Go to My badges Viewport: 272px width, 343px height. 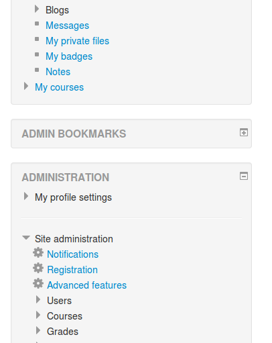(69, 56)
